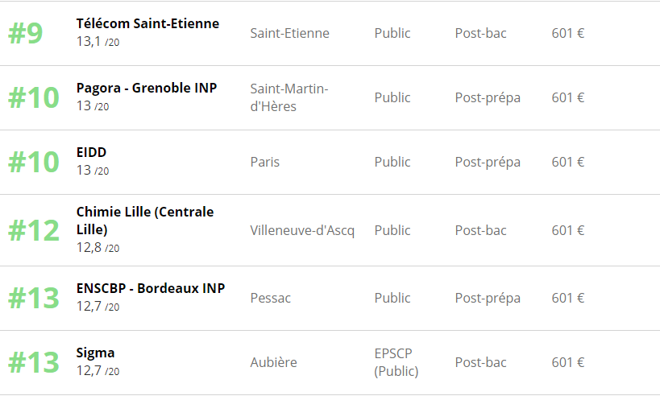Viewport: 660px width, 396px height.
Task: Click 601 € fee in Sigma row
Action: point(568,362)
